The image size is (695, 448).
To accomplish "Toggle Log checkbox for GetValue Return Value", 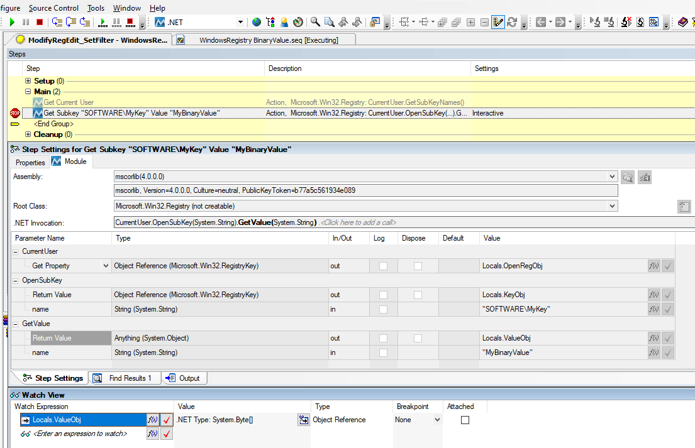I will click(384, 338).
